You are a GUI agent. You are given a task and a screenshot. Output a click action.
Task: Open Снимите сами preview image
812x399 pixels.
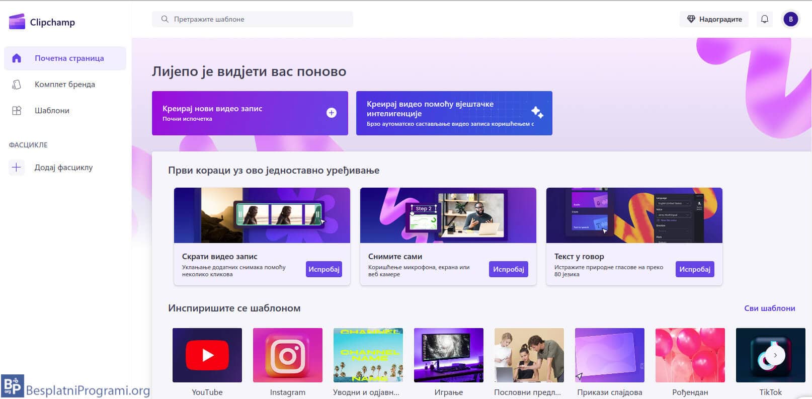pos(448,215)
